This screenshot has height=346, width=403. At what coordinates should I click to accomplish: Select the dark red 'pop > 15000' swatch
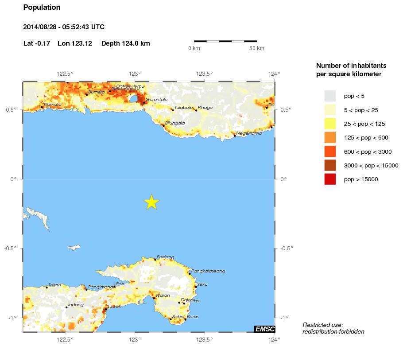(330, 179)
